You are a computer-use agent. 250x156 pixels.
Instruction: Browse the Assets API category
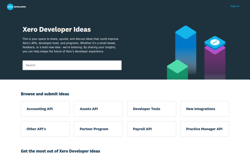pos(98,109)
